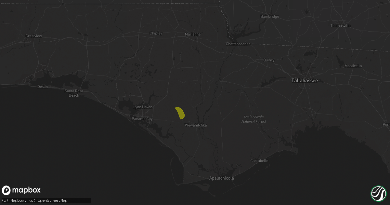Click the Carrabelle label
The height and width of the screenshot is (205, 390).
click(259, 161)
